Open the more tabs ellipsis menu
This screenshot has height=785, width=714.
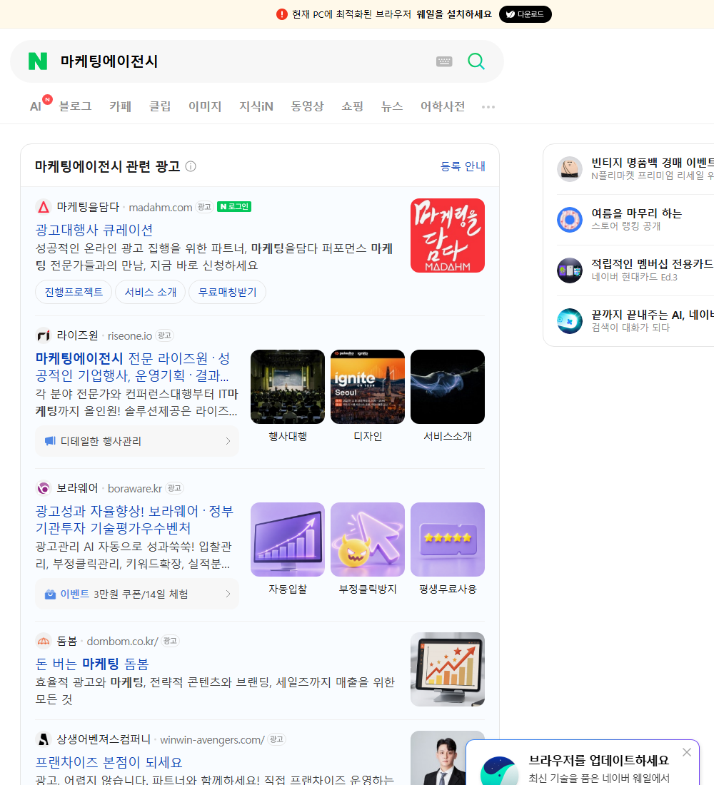click(x=488, y=106)
